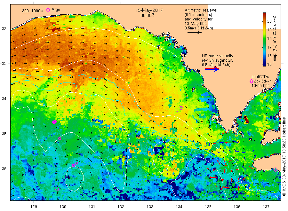Click the IMOS copyright timestamp text
This screenshot has width=288, height=211.
tap(284, 156)
